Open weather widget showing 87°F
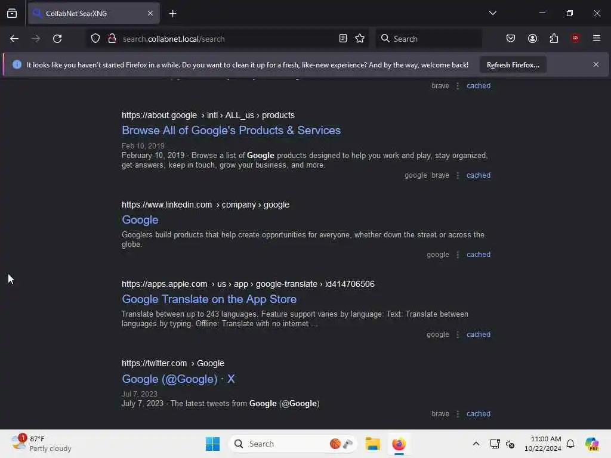Screen dimensions: 611x458 (41, 444)
